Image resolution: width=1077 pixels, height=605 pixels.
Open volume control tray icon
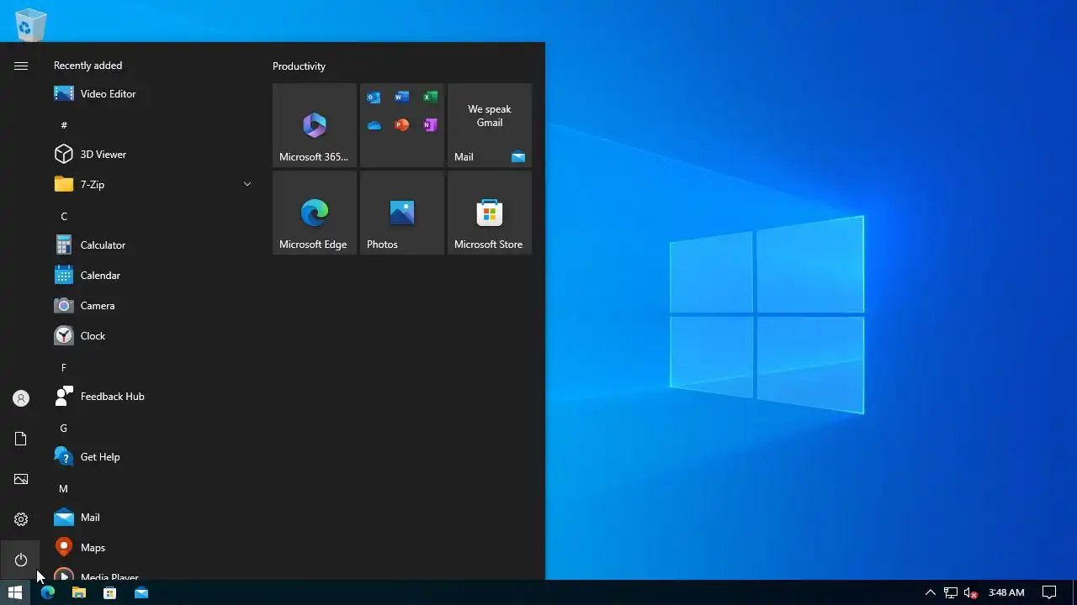point(970,592)
